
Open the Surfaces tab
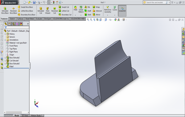[x=20, y=19]
